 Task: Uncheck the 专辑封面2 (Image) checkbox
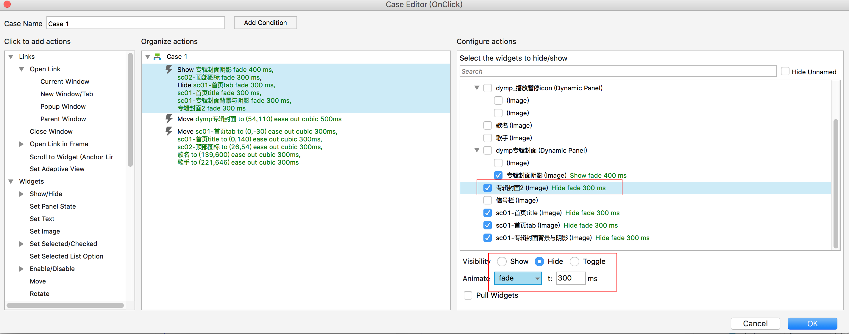487,188
